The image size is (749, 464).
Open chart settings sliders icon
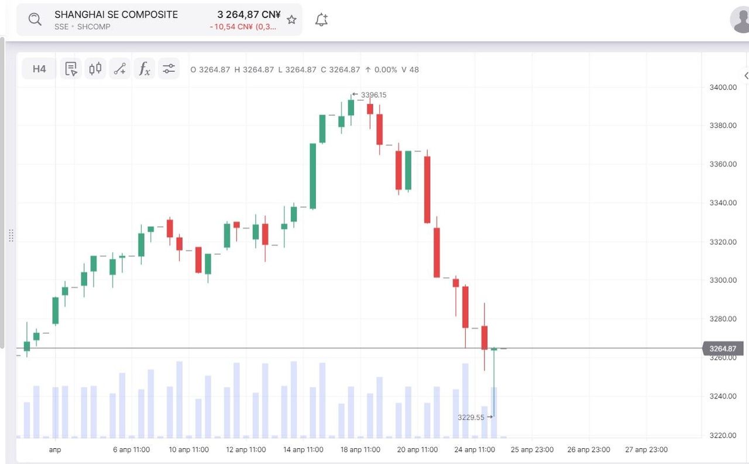click(x=169, y=69)
